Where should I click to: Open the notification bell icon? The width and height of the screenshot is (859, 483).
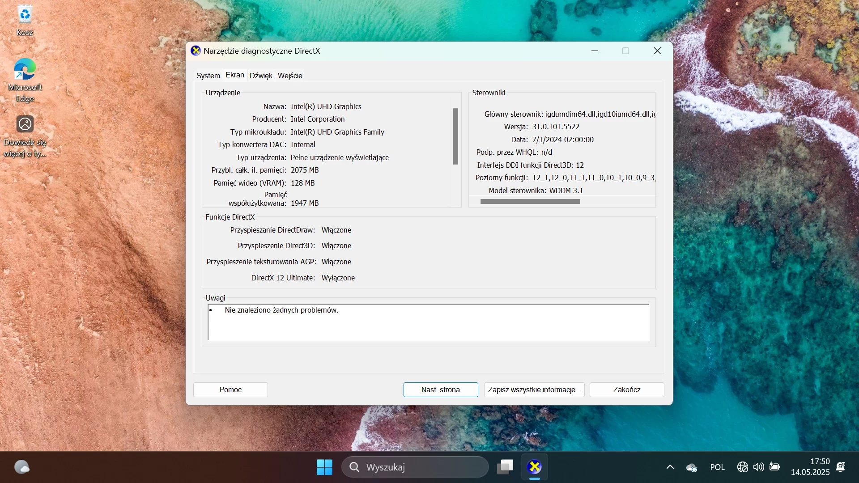841,467
